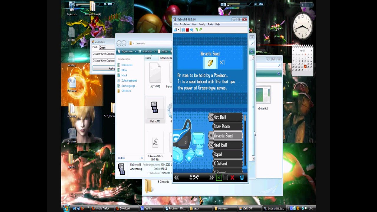Stop emulation with the red square icon
Image resolution: width=377 pixels, height=212 pixels.
click(187, 30)
